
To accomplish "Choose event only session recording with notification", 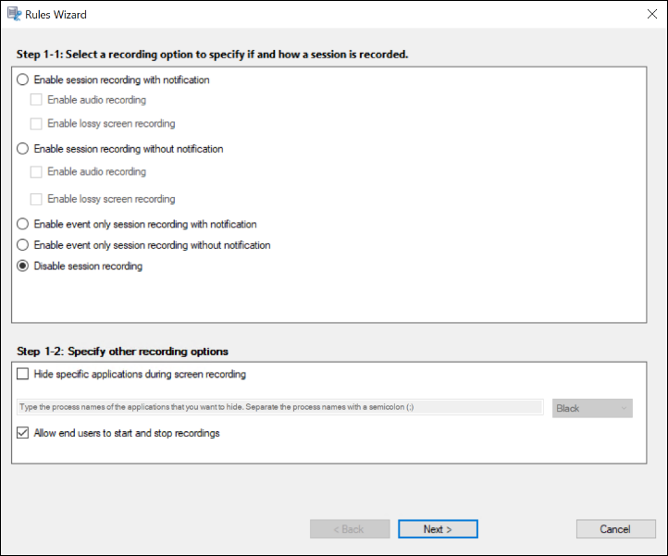I will click(x=23, y=224).
